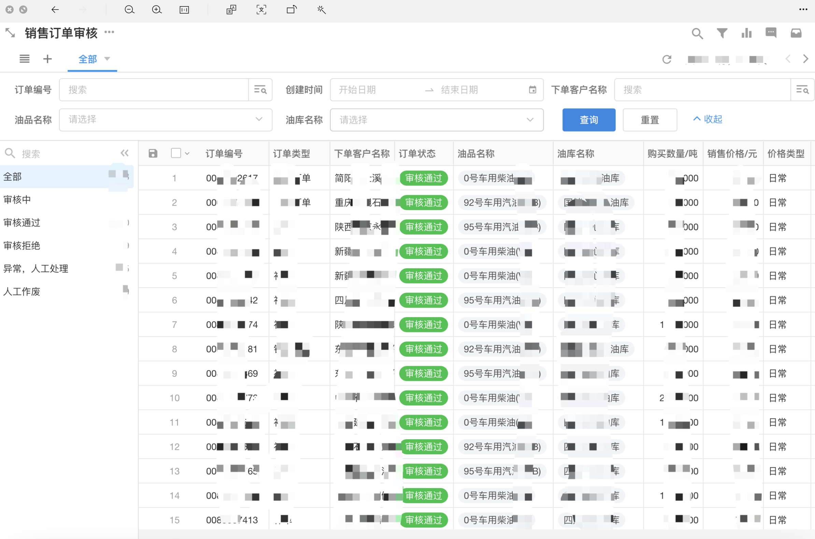The width and height of the screenshot is (815, 539).
Task: Click the inbox tray icon
Action: [796, 33]
